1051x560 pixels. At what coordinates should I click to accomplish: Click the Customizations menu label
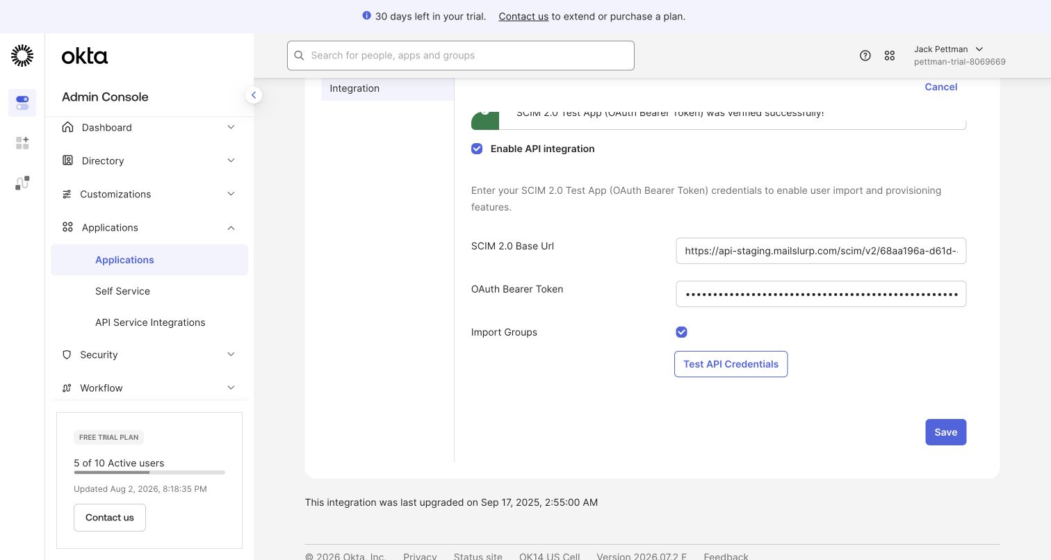coord(115,194)
